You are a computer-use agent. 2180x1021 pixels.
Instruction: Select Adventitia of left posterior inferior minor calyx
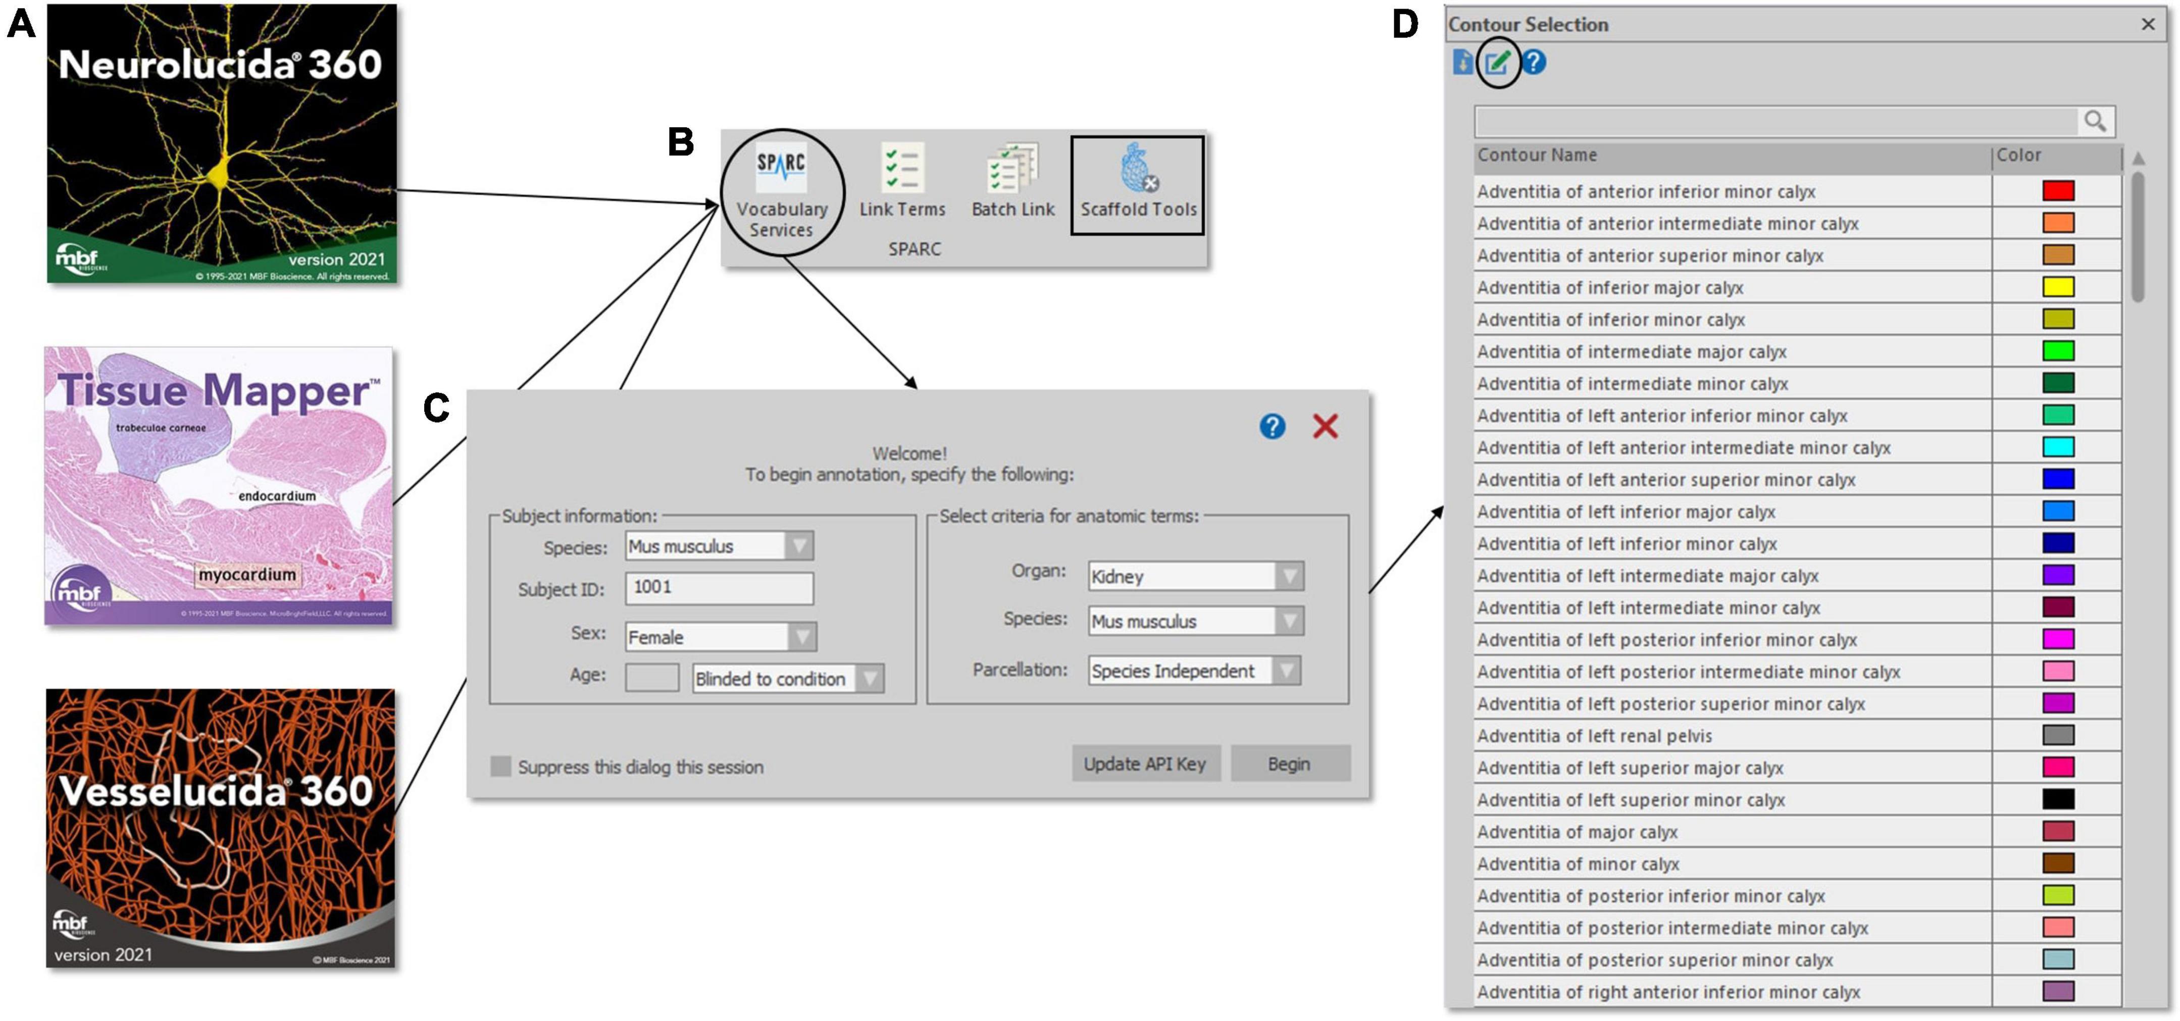tap(1798, 639)
